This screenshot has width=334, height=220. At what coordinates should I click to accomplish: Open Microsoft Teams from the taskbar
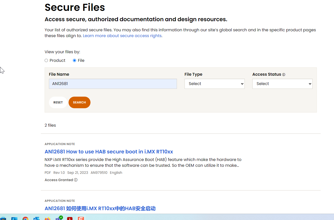[59, 218]
